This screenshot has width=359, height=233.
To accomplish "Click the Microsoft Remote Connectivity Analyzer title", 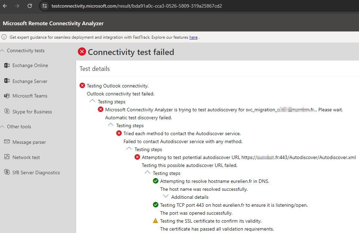I will coord(53,24).
